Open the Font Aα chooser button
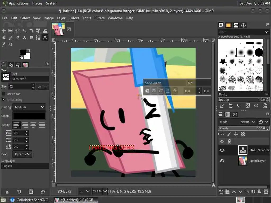 6,76
